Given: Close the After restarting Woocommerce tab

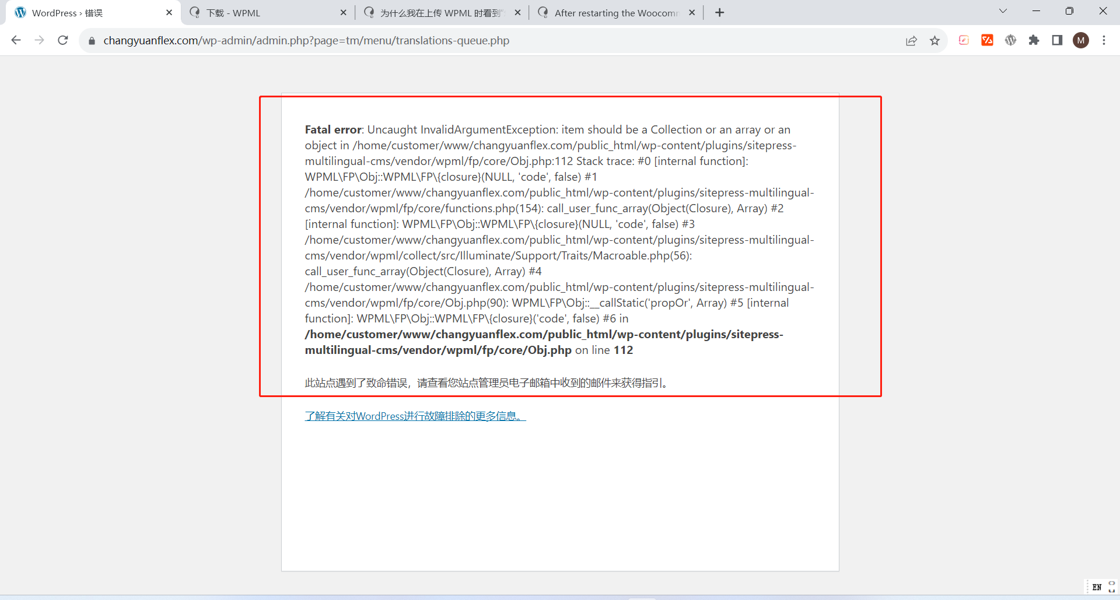Looking at the screenshot, I should pyautogui.click(x=692, y=13).
